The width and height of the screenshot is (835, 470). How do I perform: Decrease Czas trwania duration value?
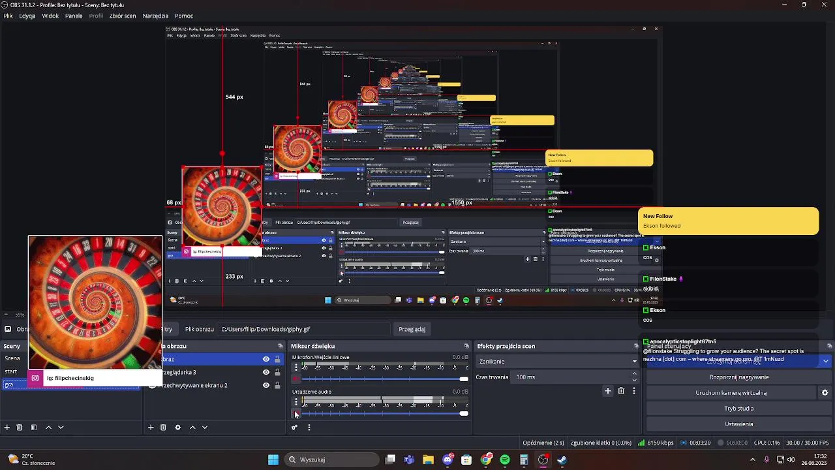click(634, 380)
